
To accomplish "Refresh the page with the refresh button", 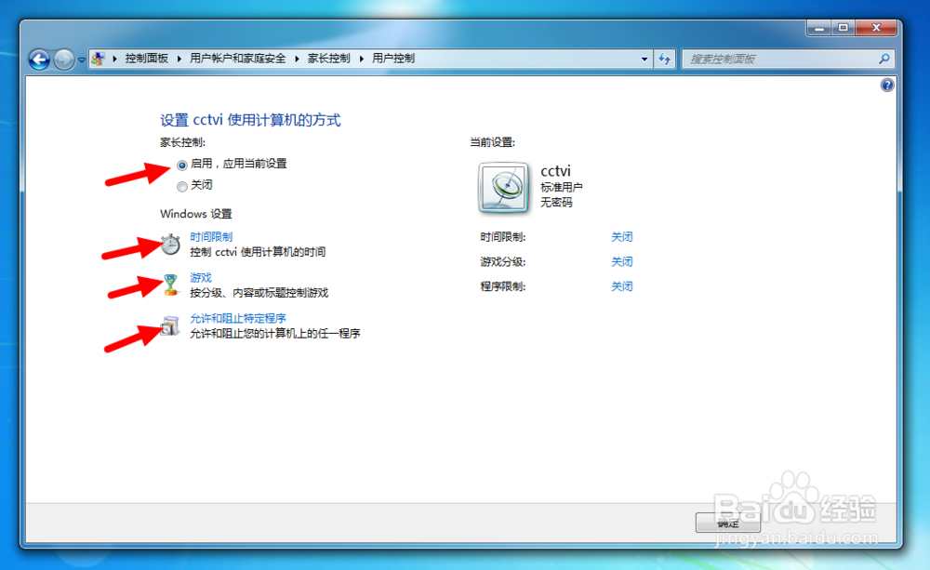I will [664, 59].
